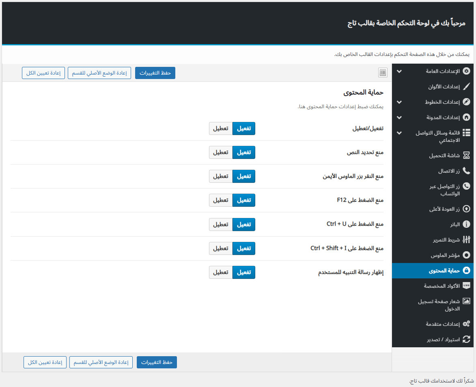Disable إظهار رسالة التنبيه للمستخدم
This screenshot has width=476, height=387.
(x=221, y=272)
